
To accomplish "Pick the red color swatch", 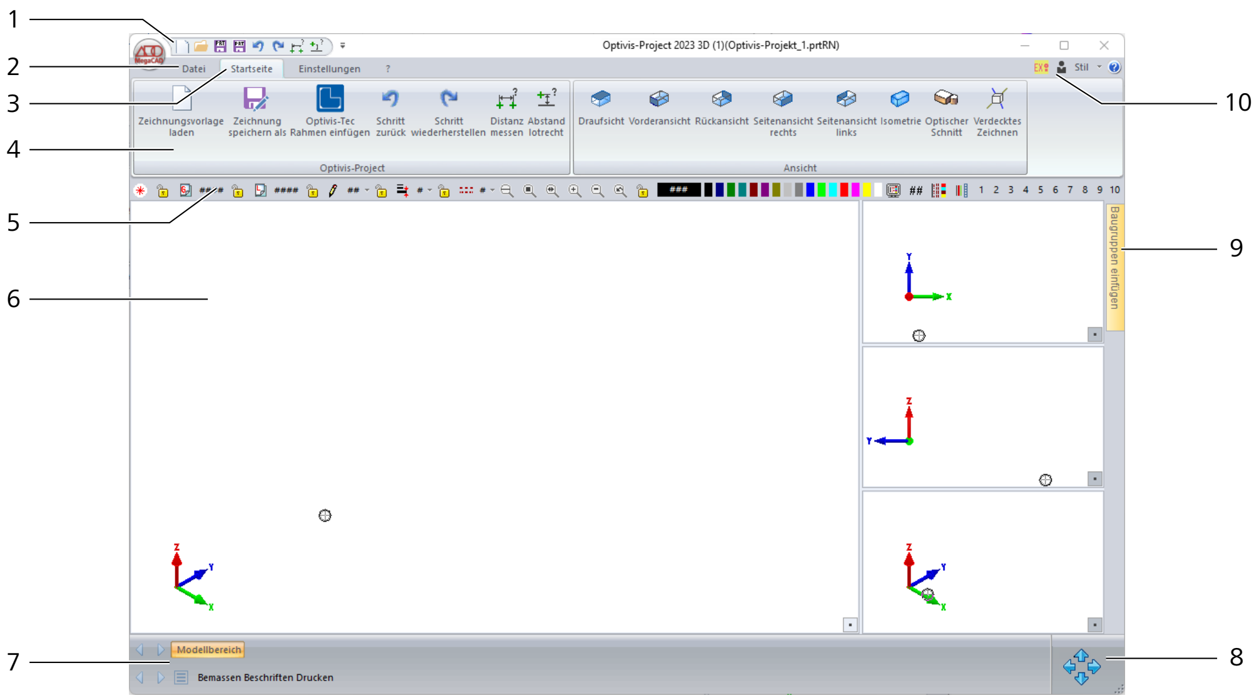I will click(x=844, y=190).
